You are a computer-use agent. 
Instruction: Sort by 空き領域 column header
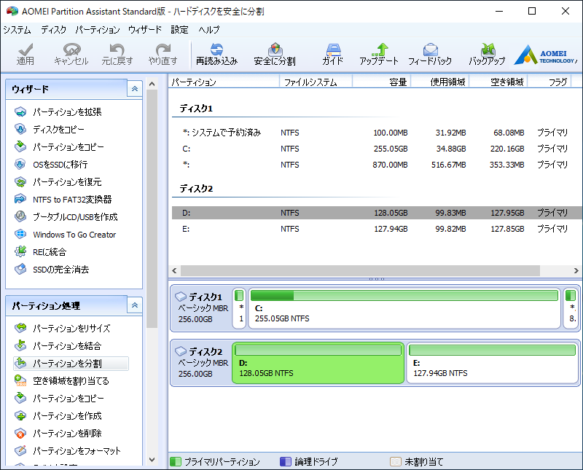click(498, 82)
